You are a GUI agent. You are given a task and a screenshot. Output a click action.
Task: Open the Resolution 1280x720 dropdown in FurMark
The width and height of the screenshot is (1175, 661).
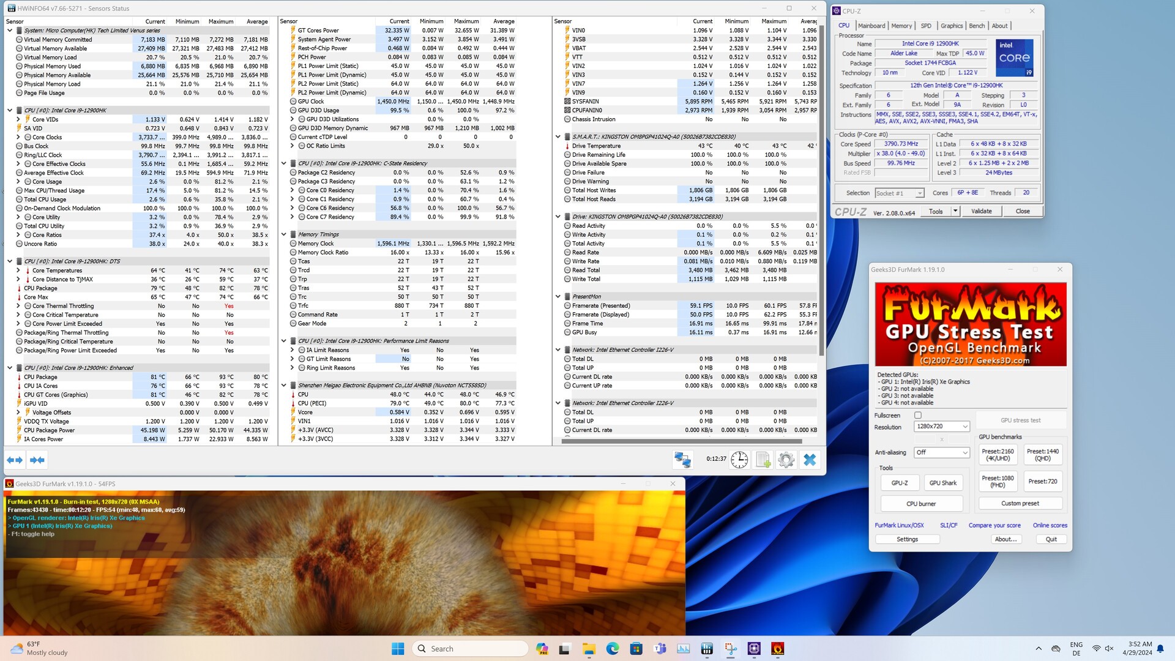942,427
